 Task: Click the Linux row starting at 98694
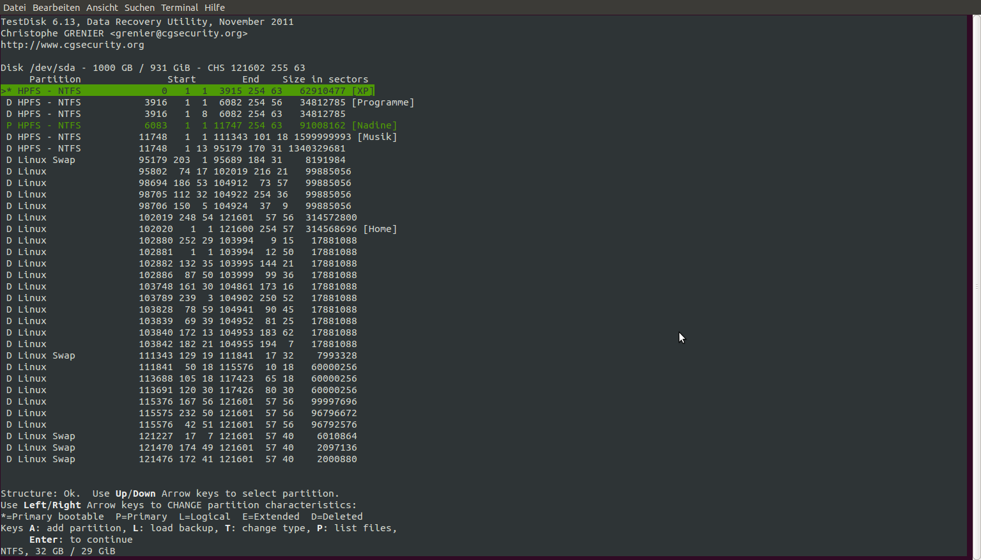point(179,183)
